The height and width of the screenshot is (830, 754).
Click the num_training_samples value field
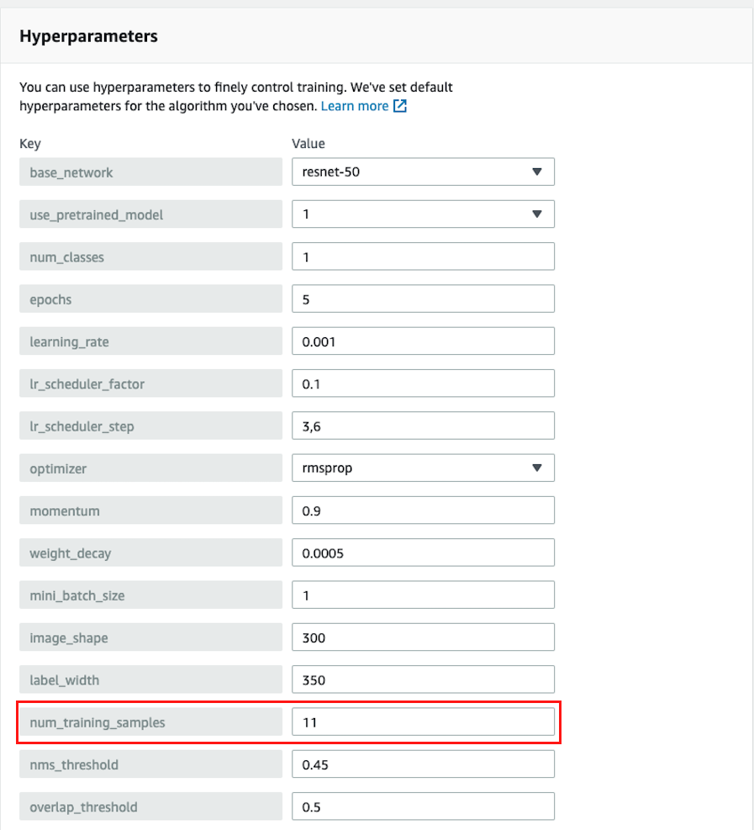423,722
